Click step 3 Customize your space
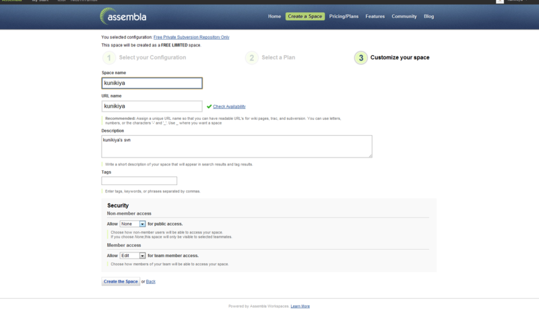 pos(392,57)
